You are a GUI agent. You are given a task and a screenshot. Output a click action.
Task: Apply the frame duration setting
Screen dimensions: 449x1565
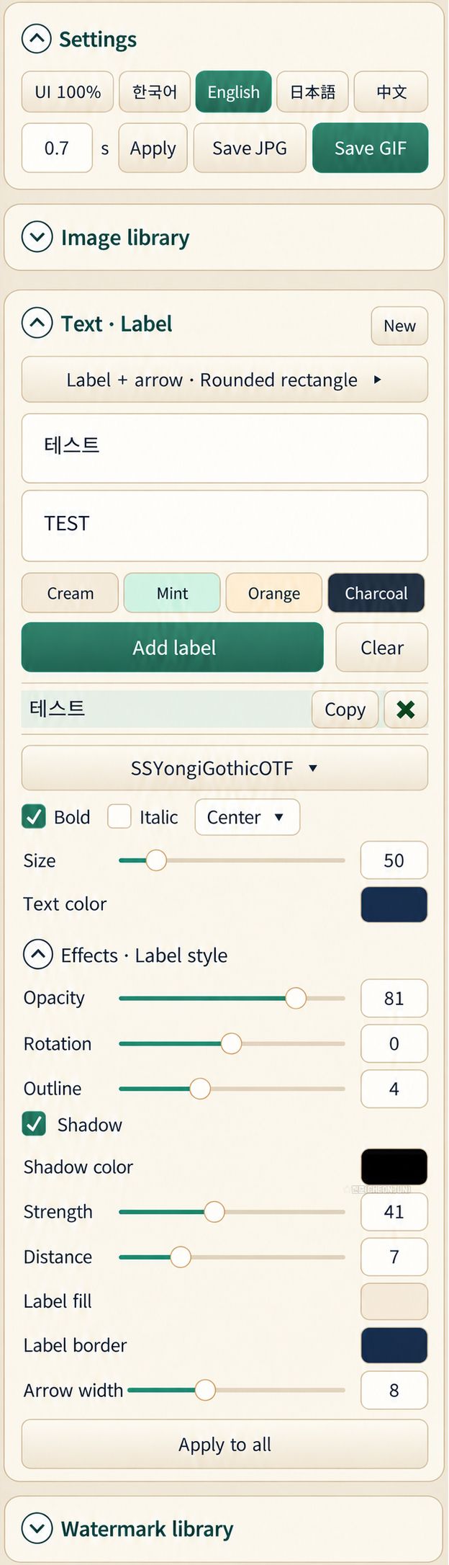pyautogui.click(x=153, y=148)
